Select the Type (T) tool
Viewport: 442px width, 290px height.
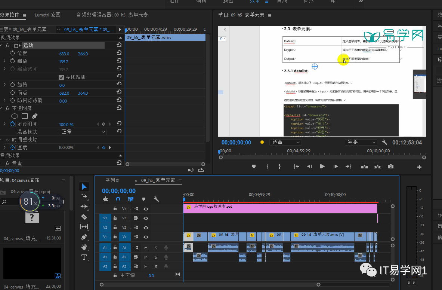click(84, 257)
